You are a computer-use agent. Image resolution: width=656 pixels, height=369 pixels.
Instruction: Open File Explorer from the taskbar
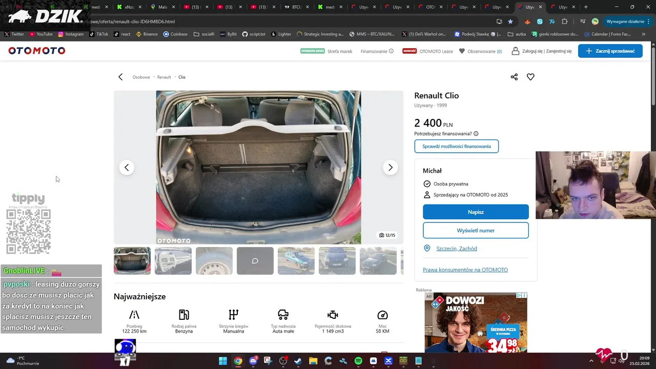pos(313,361)
